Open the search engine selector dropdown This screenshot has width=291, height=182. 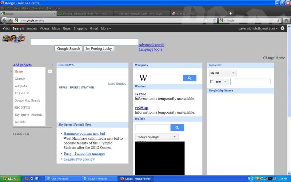[x=222, y=20]
